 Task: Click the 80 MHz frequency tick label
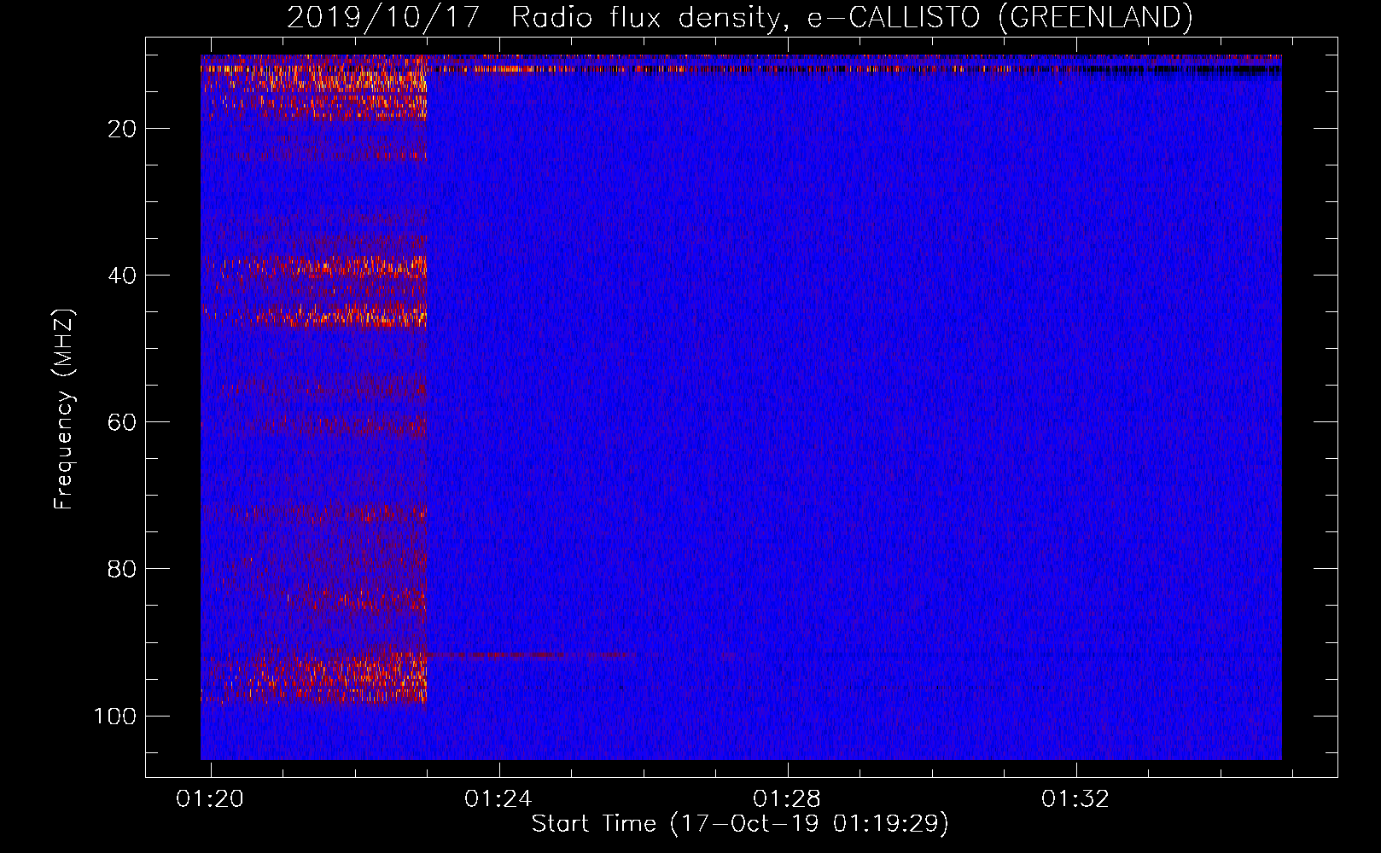click(122, 569)
